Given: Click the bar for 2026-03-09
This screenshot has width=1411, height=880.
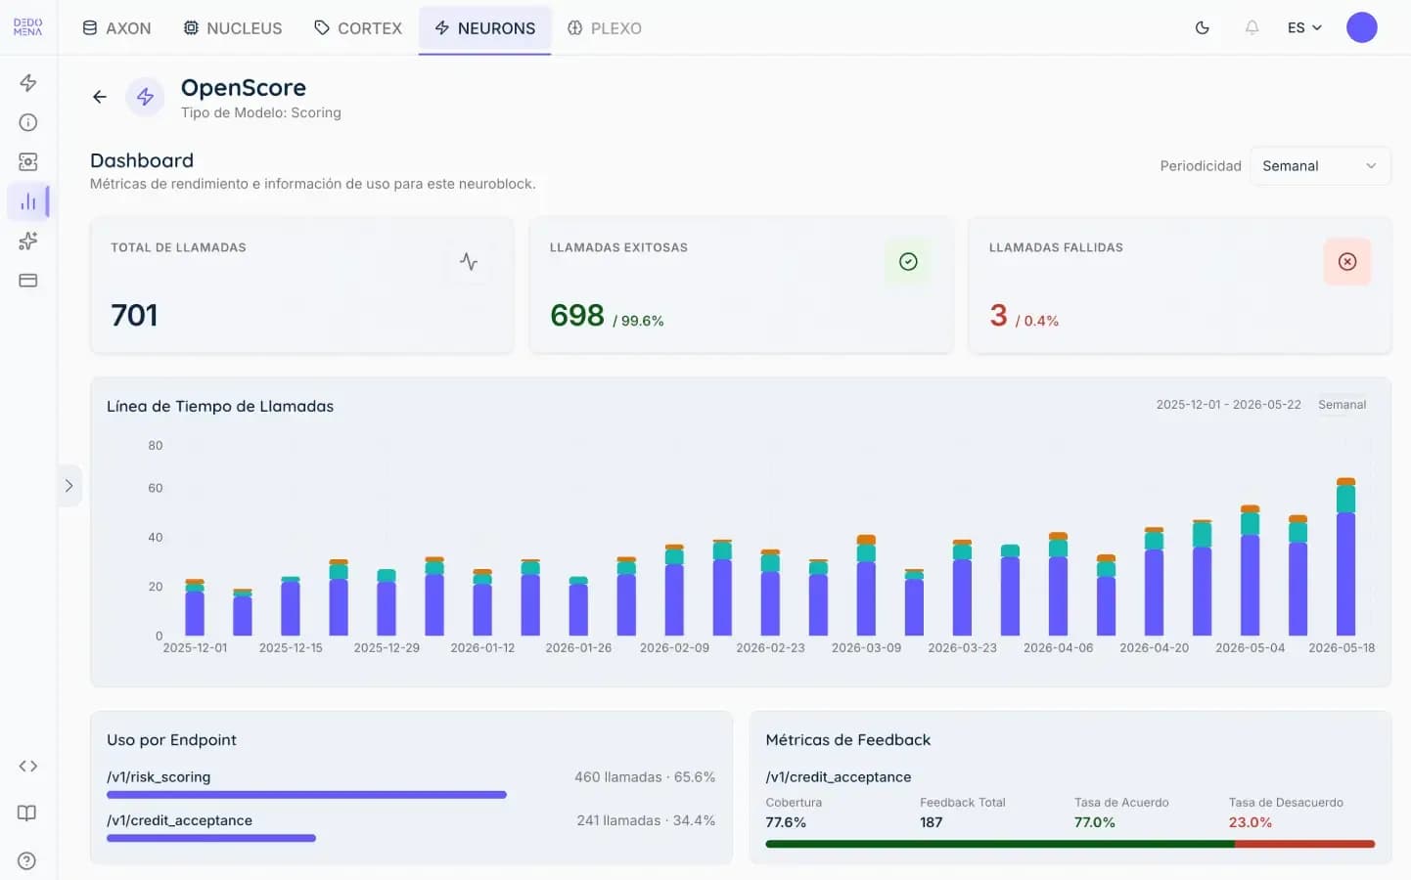Looking at the screenshot, I should click(x=866, y=585).
